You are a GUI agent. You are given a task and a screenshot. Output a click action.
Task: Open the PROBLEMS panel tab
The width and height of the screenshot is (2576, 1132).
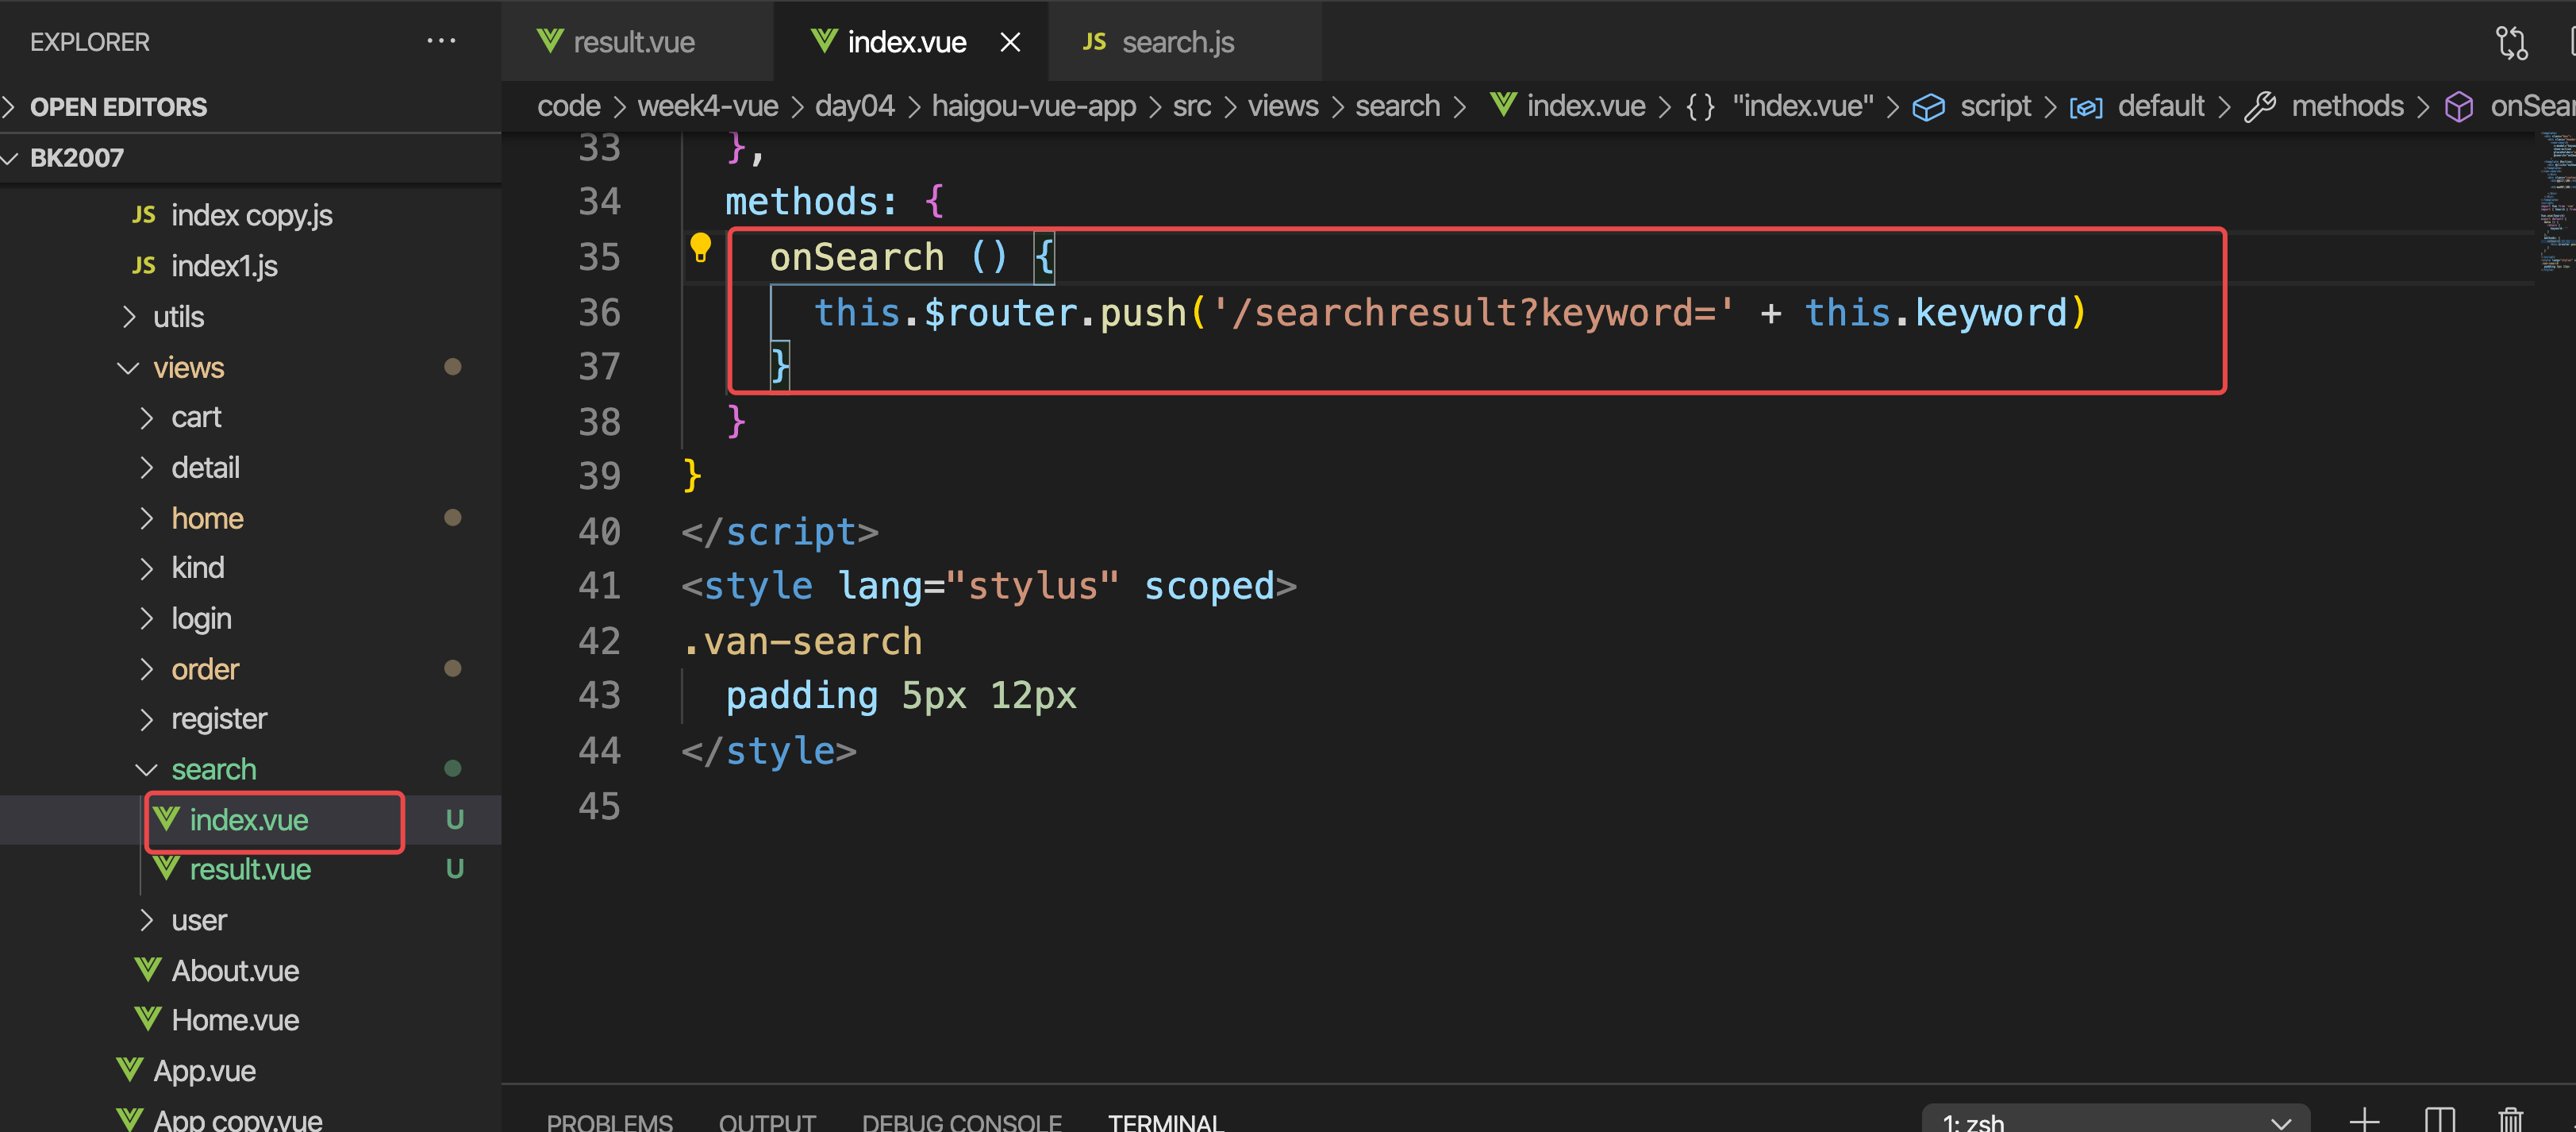tap(609, 1122)
